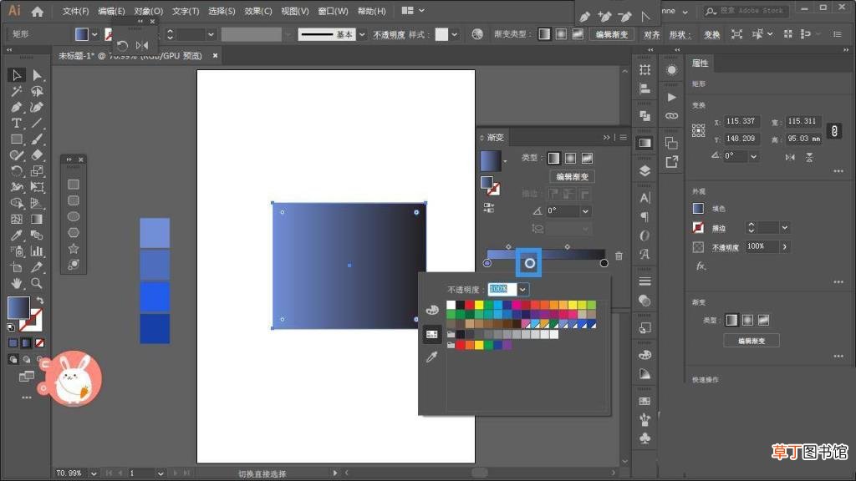The image size is (856, 481).
Task: Open the zoom level dropdown
Action: click(x=94, y=473)
